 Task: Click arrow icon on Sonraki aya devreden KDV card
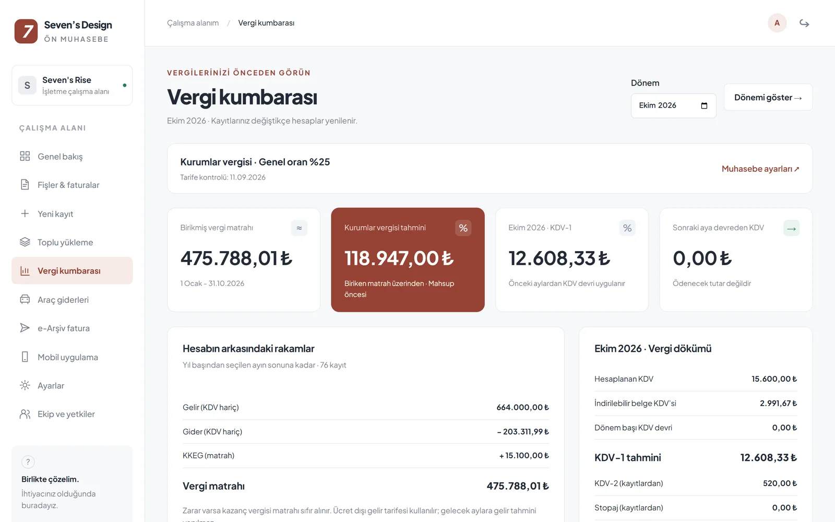[792, 228]
